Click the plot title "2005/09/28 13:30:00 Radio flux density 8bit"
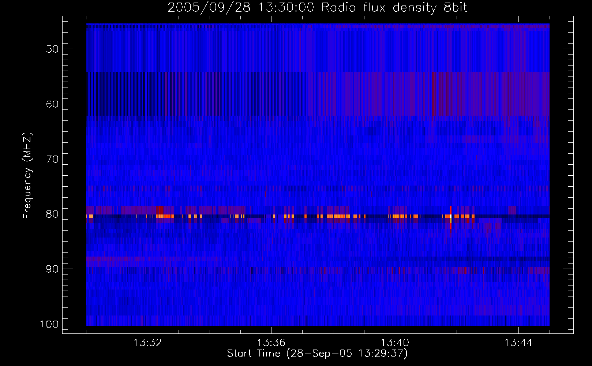Image resolution: width=592 pixels, height=366 pixels. (317, 7)
